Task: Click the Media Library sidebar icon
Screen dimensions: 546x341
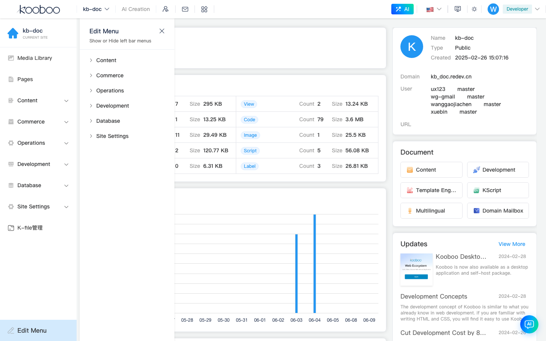Action: tap(11, 58)
